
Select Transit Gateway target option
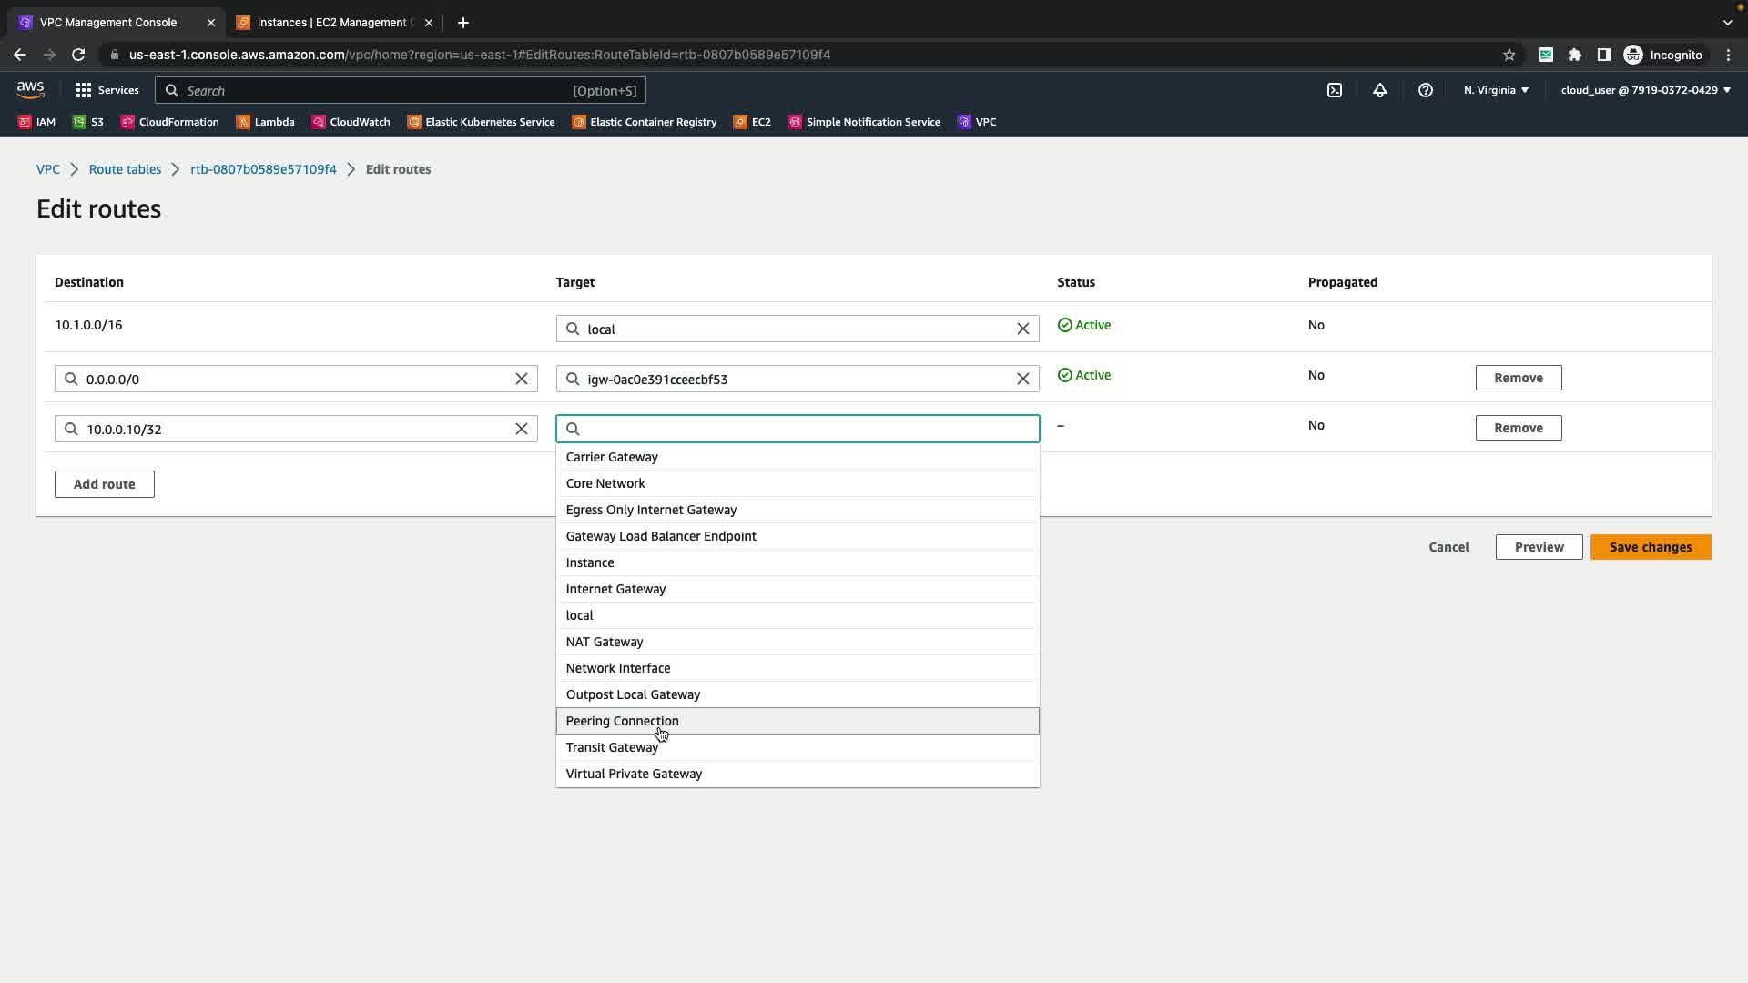(611, 747)
